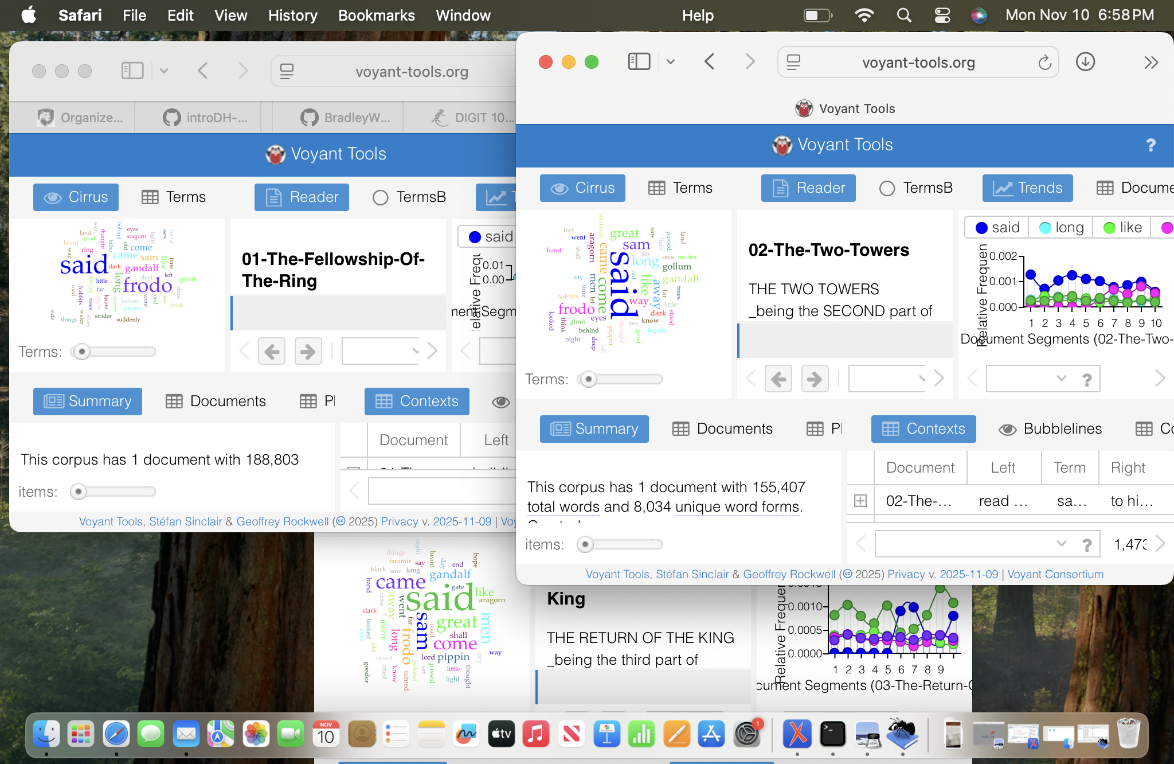The width and height of the screenshot is (1174, 764).
Task: Open the Trends line chart tool
Action: (x=1027, y=188)
